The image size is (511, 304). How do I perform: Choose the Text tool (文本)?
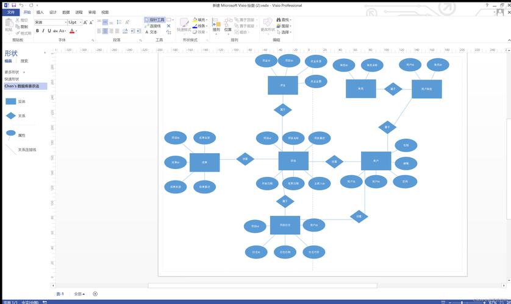[x=152, y=32]
